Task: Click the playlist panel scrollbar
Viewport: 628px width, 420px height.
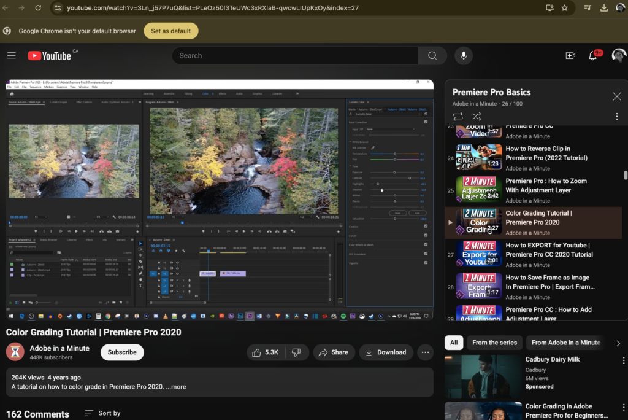Action: (625, 175)
